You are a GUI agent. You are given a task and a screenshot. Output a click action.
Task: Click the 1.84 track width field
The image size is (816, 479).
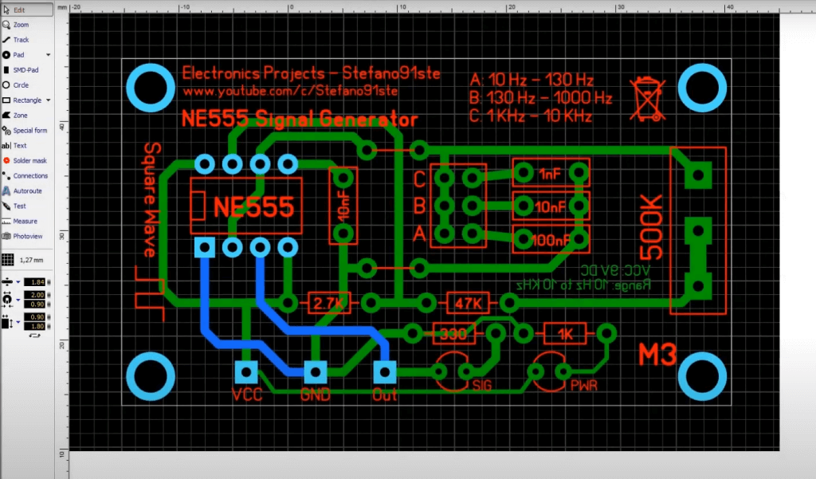(36, 282)
